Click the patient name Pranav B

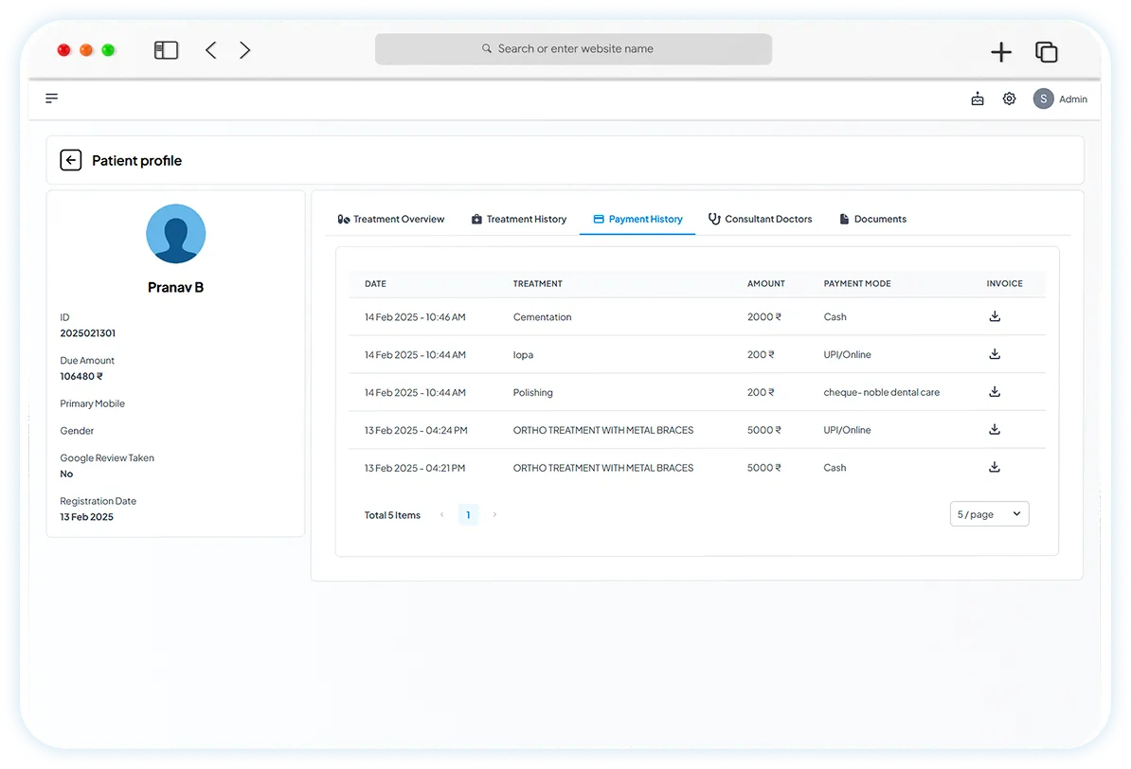point(176,288)
